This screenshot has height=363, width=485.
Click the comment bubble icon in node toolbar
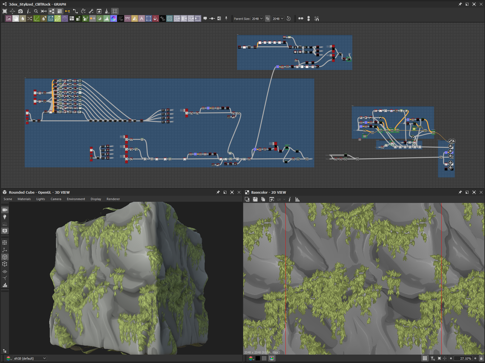[x=205, y=19]
